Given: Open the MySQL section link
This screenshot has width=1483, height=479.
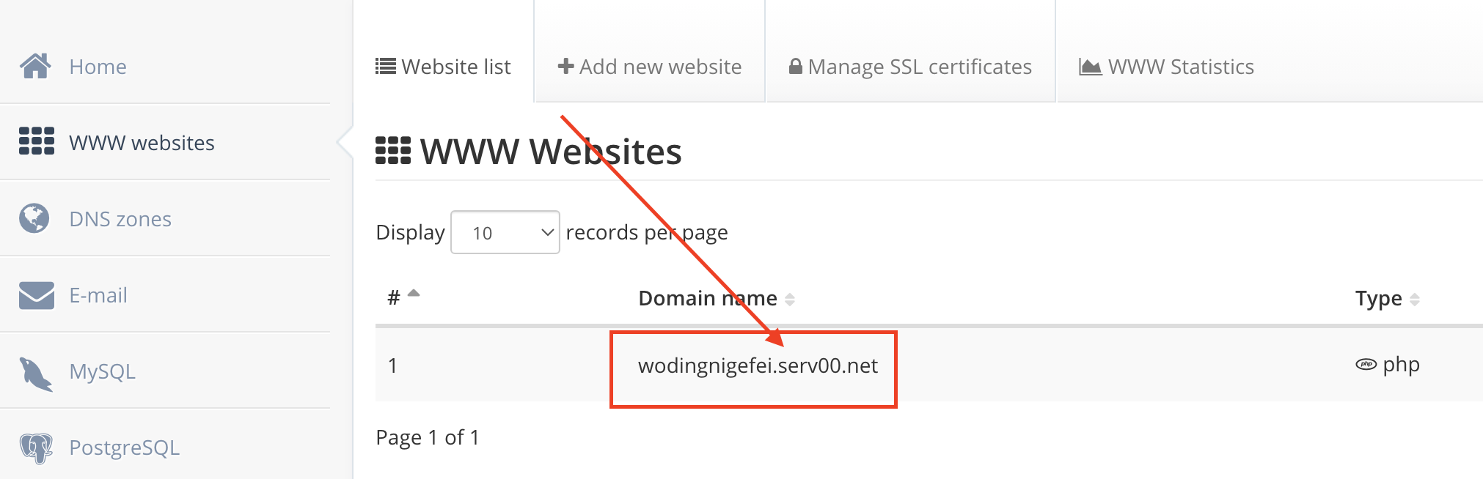Looking at the screenshot, I should point(102,371).
